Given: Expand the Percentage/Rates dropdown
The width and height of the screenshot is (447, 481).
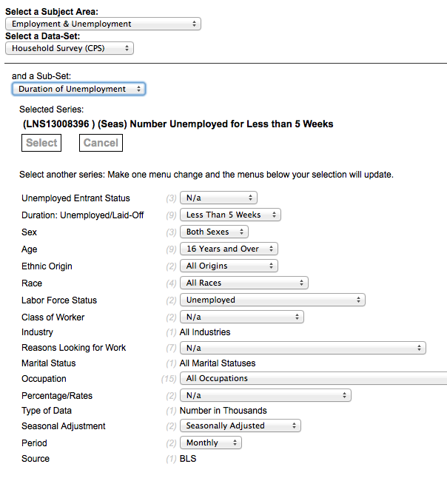Looking at the screenshot, I should pyautogui.click(x=265, y=395).
